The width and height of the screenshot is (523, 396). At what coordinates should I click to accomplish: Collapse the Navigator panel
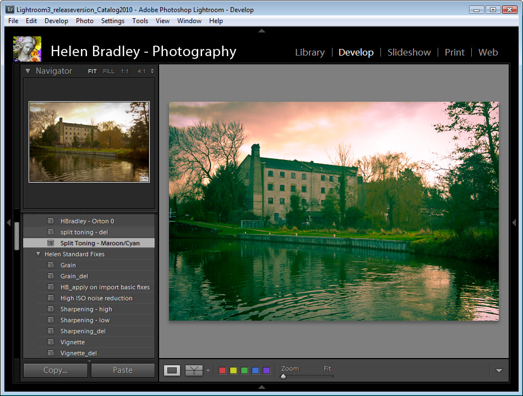coord(28,71)
